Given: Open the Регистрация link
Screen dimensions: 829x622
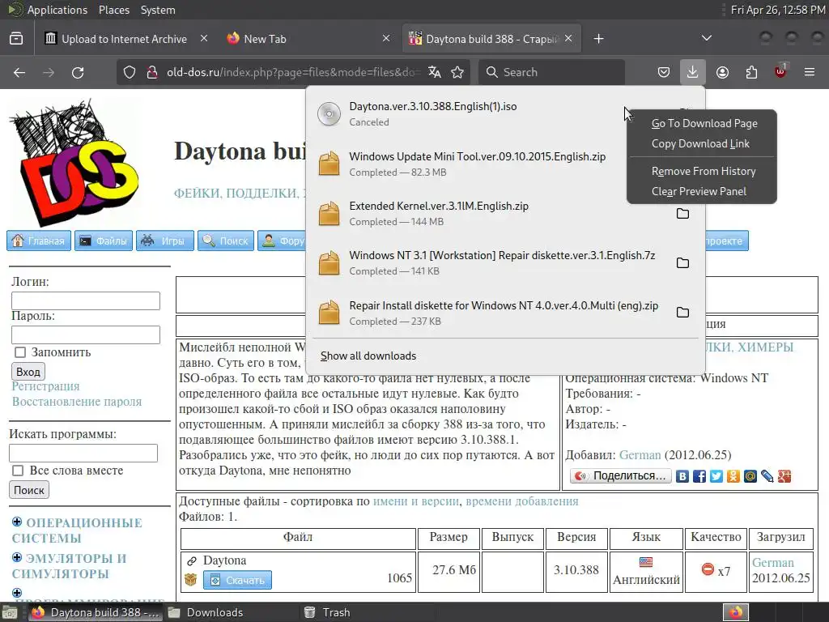Looking at the screenshot, I should coord(45,386).
